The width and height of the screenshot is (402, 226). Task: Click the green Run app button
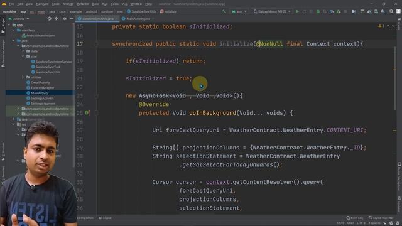(x=297, y=11)
